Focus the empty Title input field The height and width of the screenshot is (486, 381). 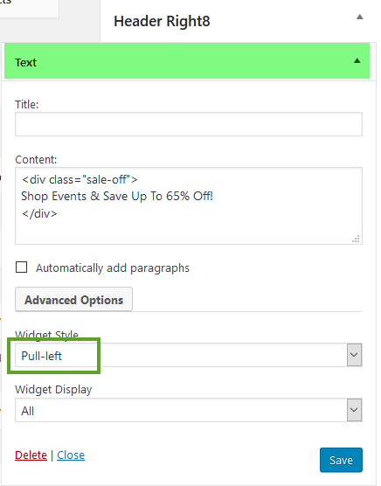point(189,124)
